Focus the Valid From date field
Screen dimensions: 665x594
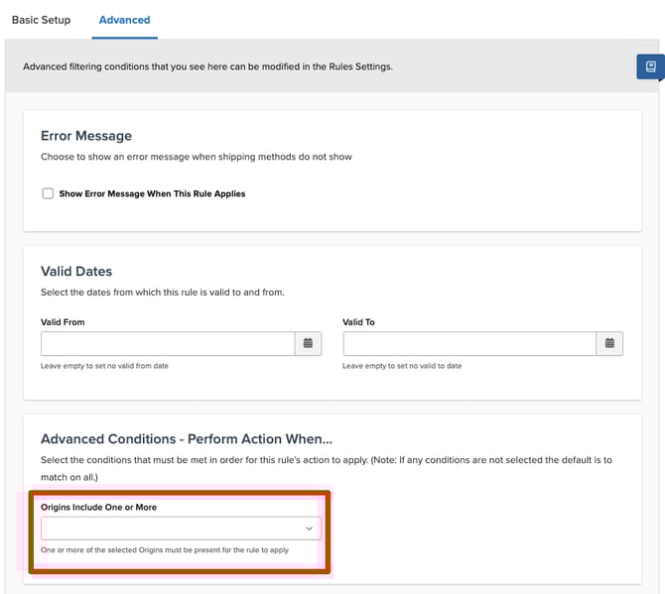point(168,343)
